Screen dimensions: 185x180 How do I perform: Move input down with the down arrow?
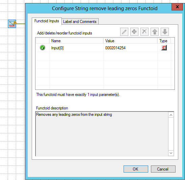pos(165,32)
